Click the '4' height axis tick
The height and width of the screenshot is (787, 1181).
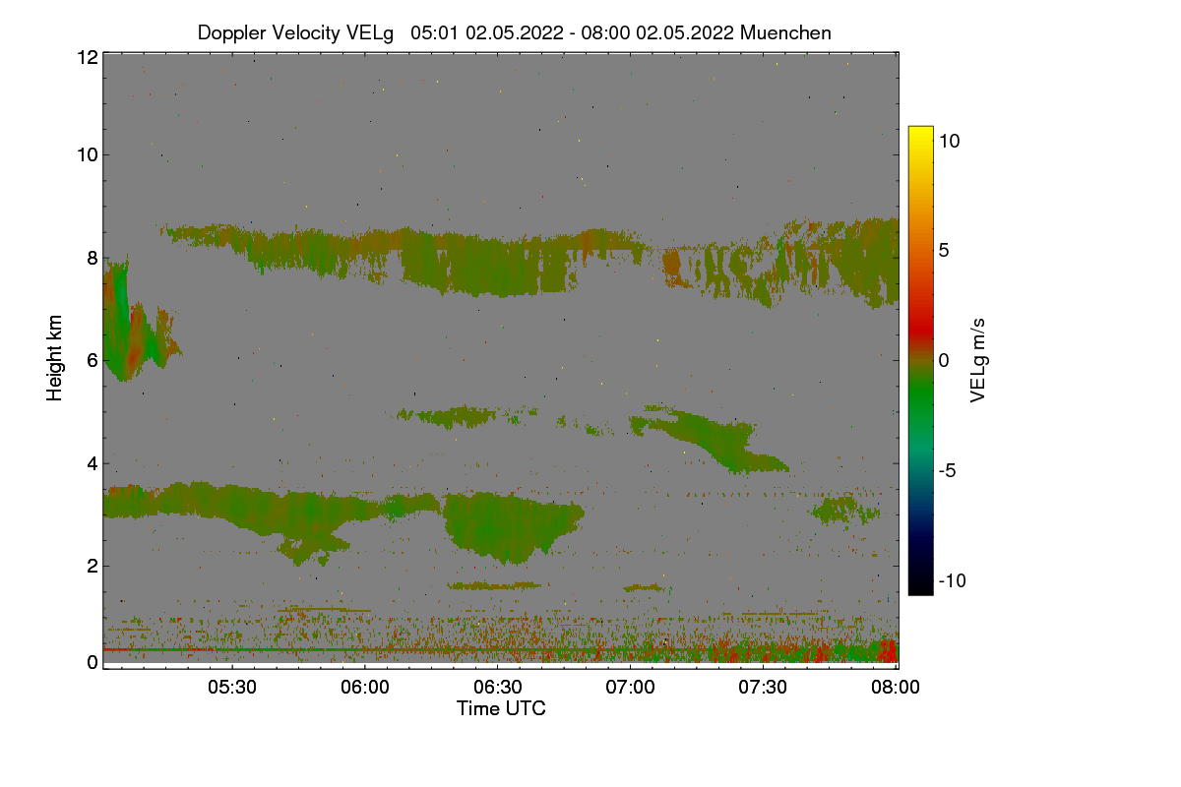point(93,463)
